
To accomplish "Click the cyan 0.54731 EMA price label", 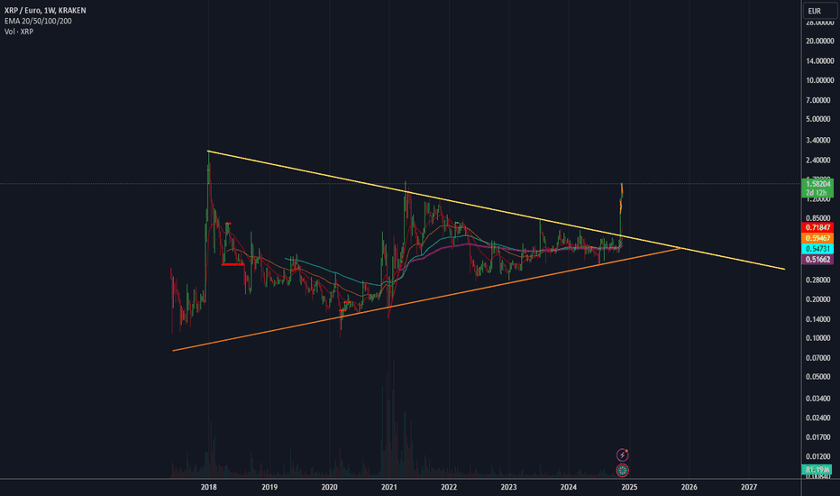I will (x=818, y=249).
